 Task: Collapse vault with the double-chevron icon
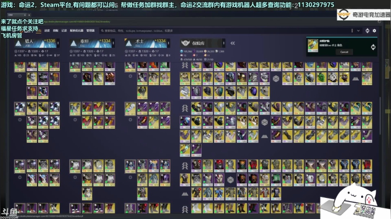pyautogui.click(x=232, y=43)
